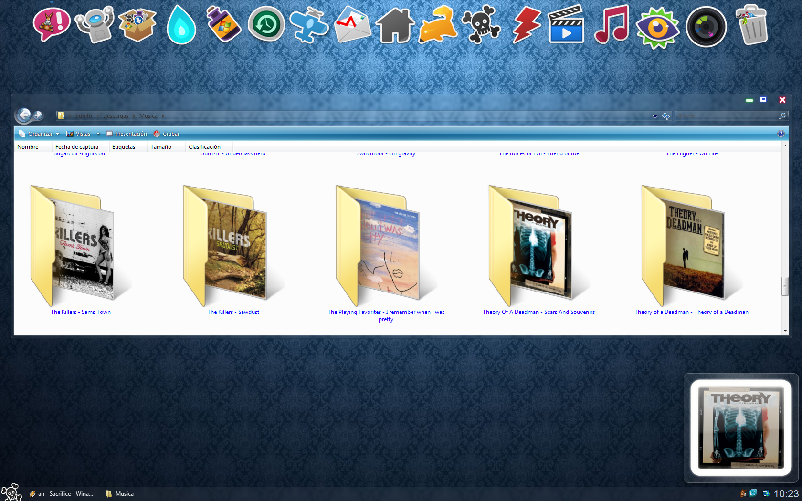Open Explorer help question mark
This screenshot has height=501, width=802.
coord(781,134)
